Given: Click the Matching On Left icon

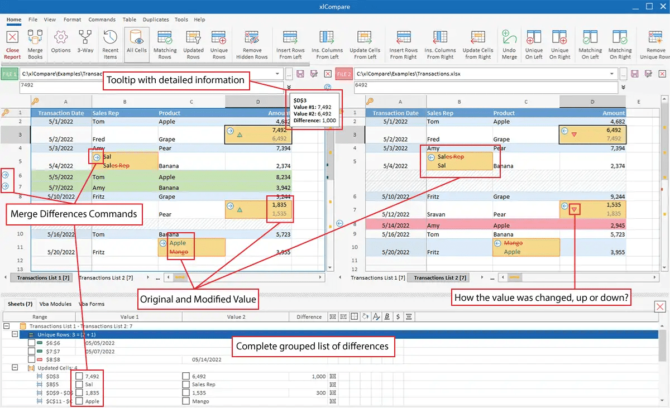Looking at the screenshot, I should pyautogui.click(x=590, y=44).
